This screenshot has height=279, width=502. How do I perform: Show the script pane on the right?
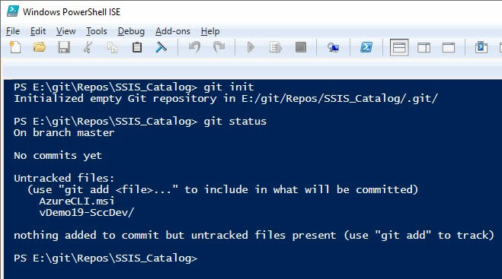[424, 48]
